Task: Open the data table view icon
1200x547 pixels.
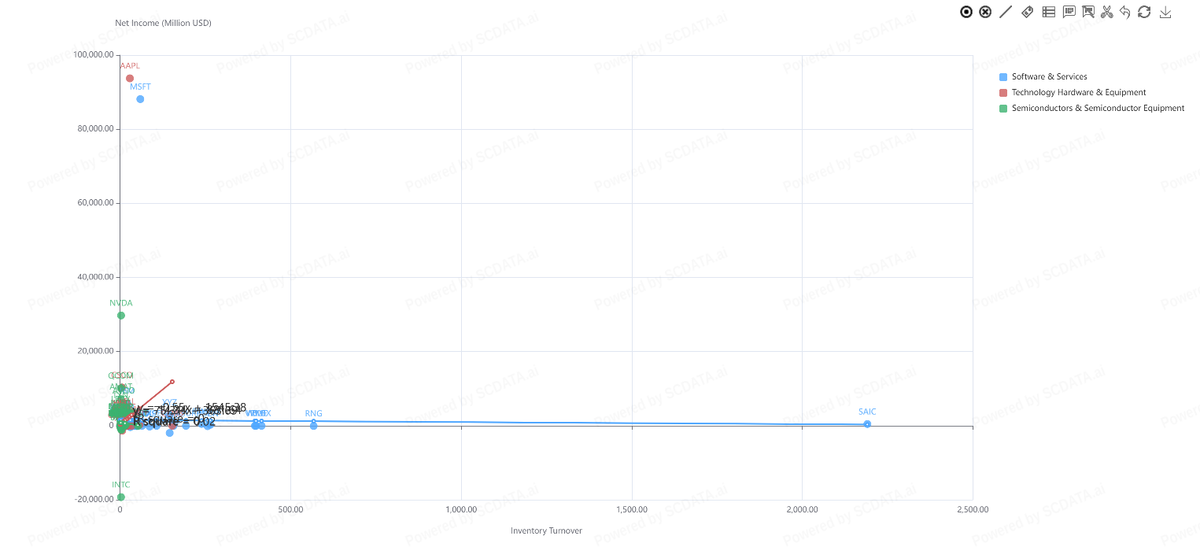Action: pos(1048,12)
